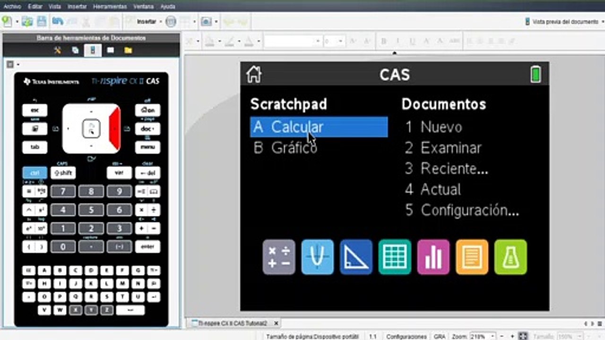This screenshot has height=340, width=605.
Task: Click the esc key on the keypad
Action: (35, 110)
